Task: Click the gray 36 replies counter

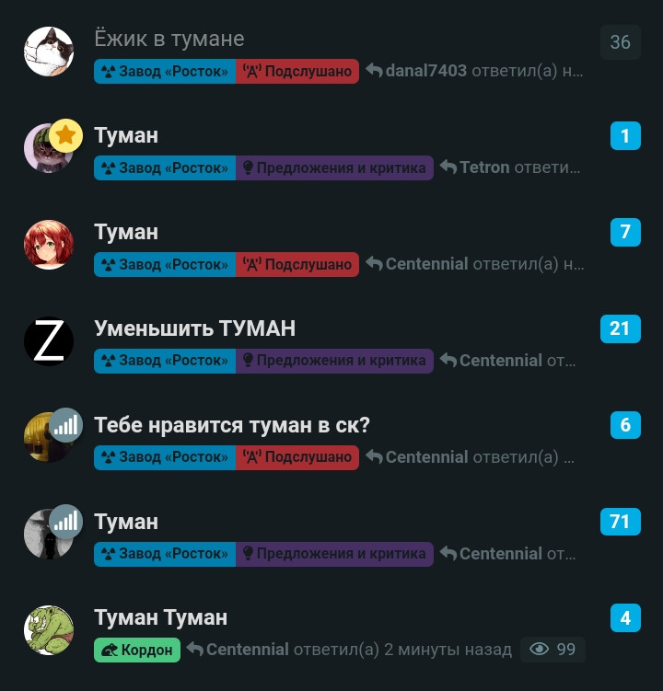Action: click(x=621, y=42)
